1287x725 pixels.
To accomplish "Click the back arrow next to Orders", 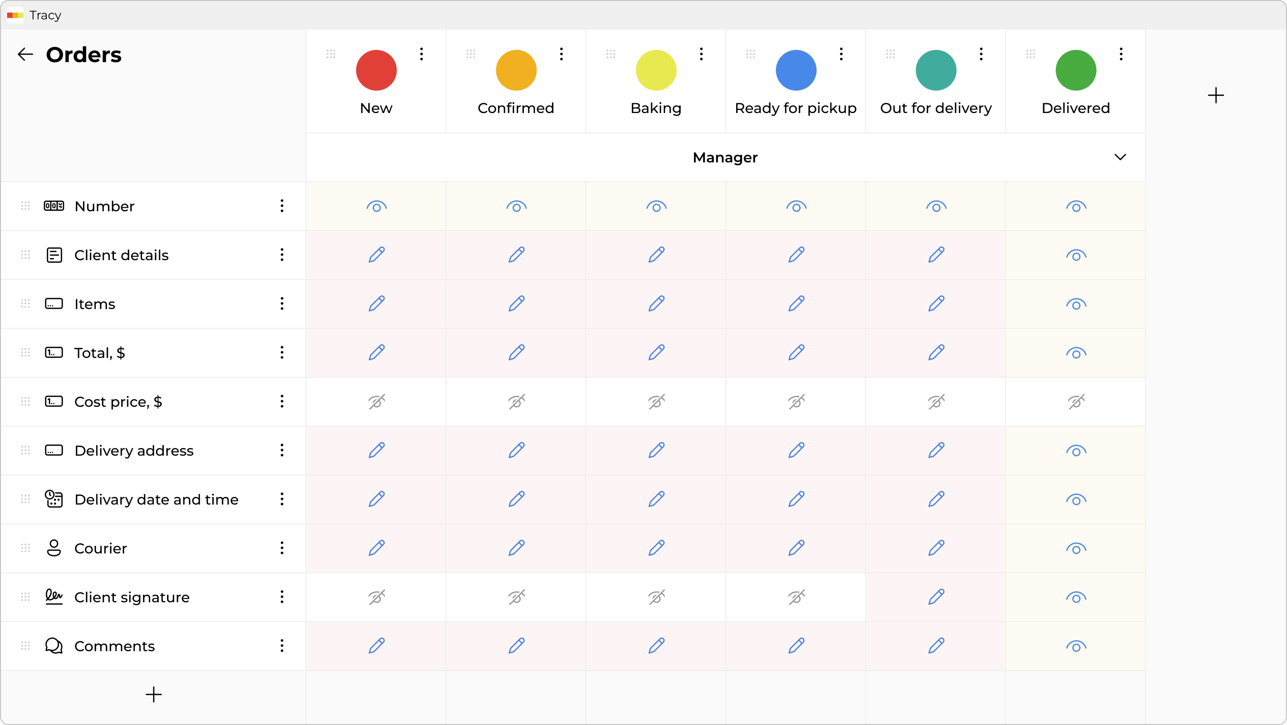I will point(25,54).
